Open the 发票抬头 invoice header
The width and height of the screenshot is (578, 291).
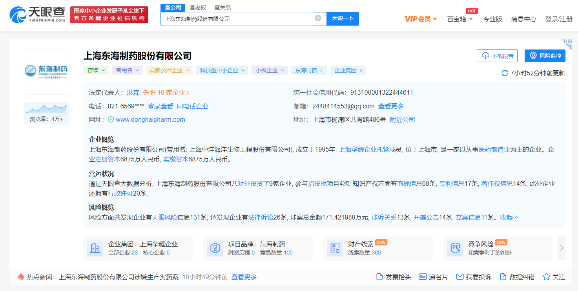click(394, 277)
